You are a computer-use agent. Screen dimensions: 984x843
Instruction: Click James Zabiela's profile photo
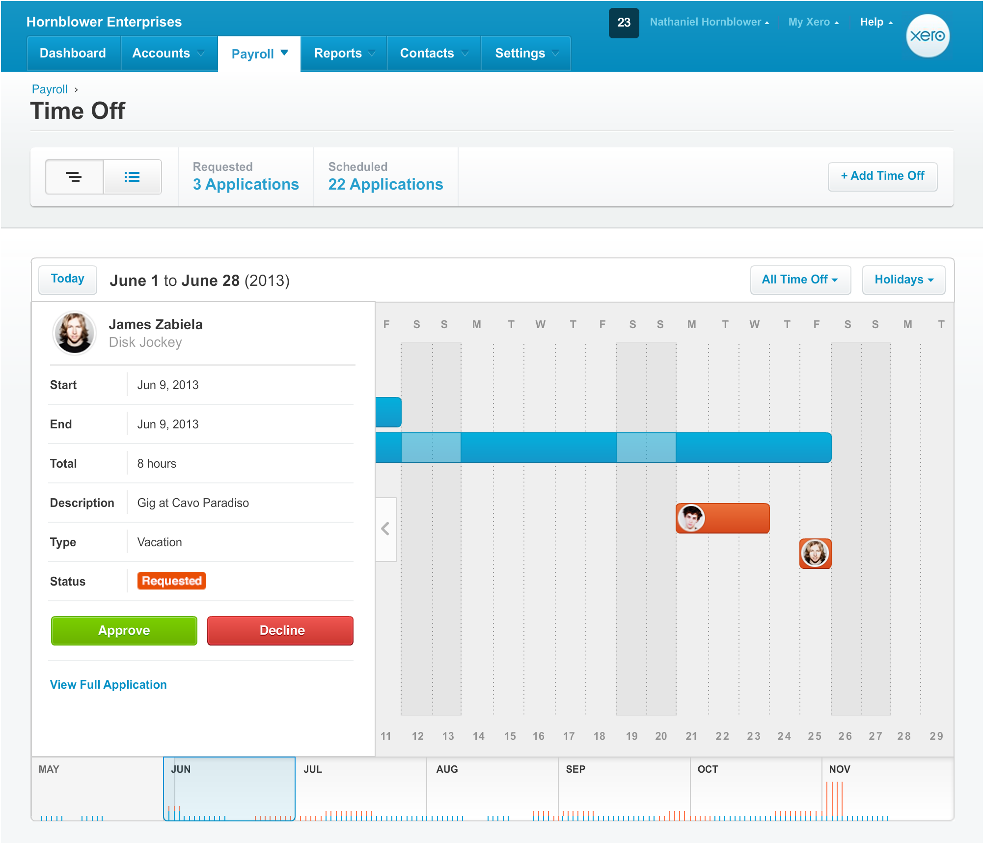click(74, 333)
